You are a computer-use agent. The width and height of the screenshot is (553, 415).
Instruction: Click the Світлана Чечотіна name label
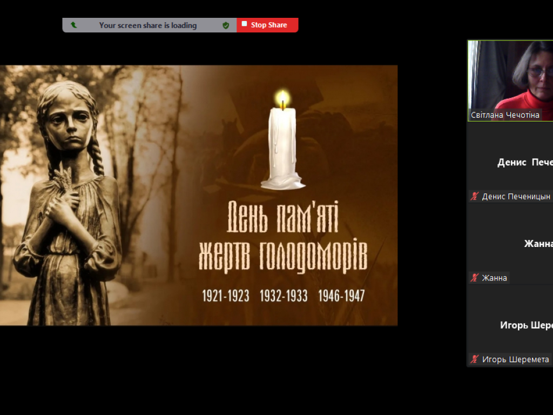505,115
